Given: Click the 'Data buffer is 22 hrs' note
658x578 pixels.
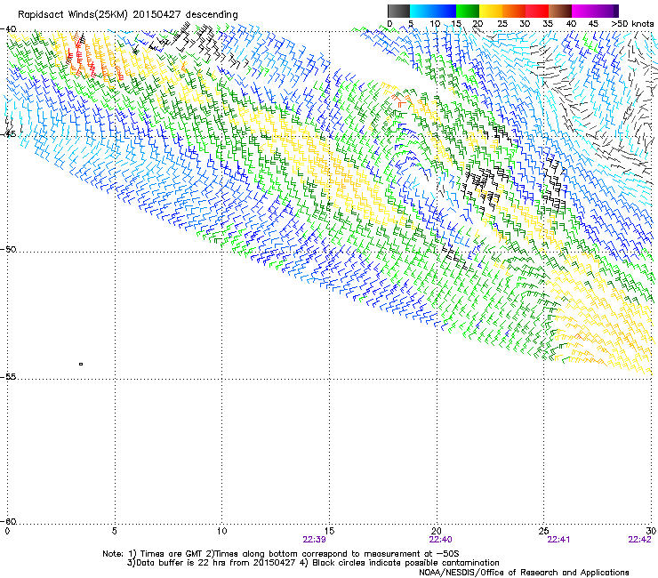Looking at the screenshot, I should [x=313, y=563].
